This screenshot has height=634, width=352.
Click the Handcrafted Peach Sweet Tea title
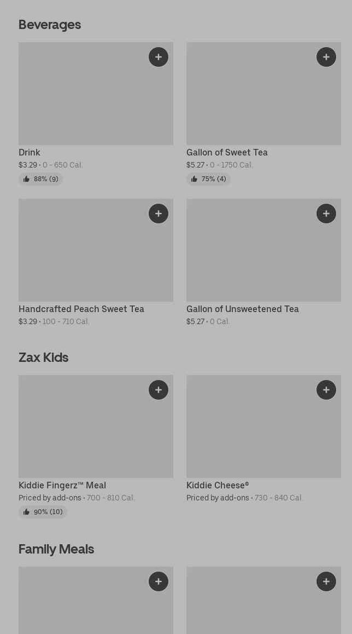[81, 309]
